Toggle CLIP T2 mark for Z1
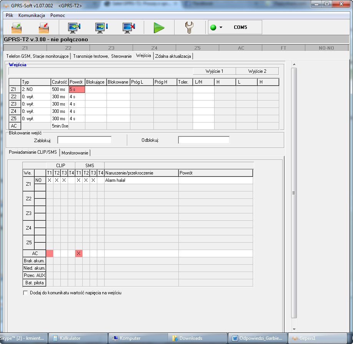This screenshot has height=344, width=353. pos(57,180)
